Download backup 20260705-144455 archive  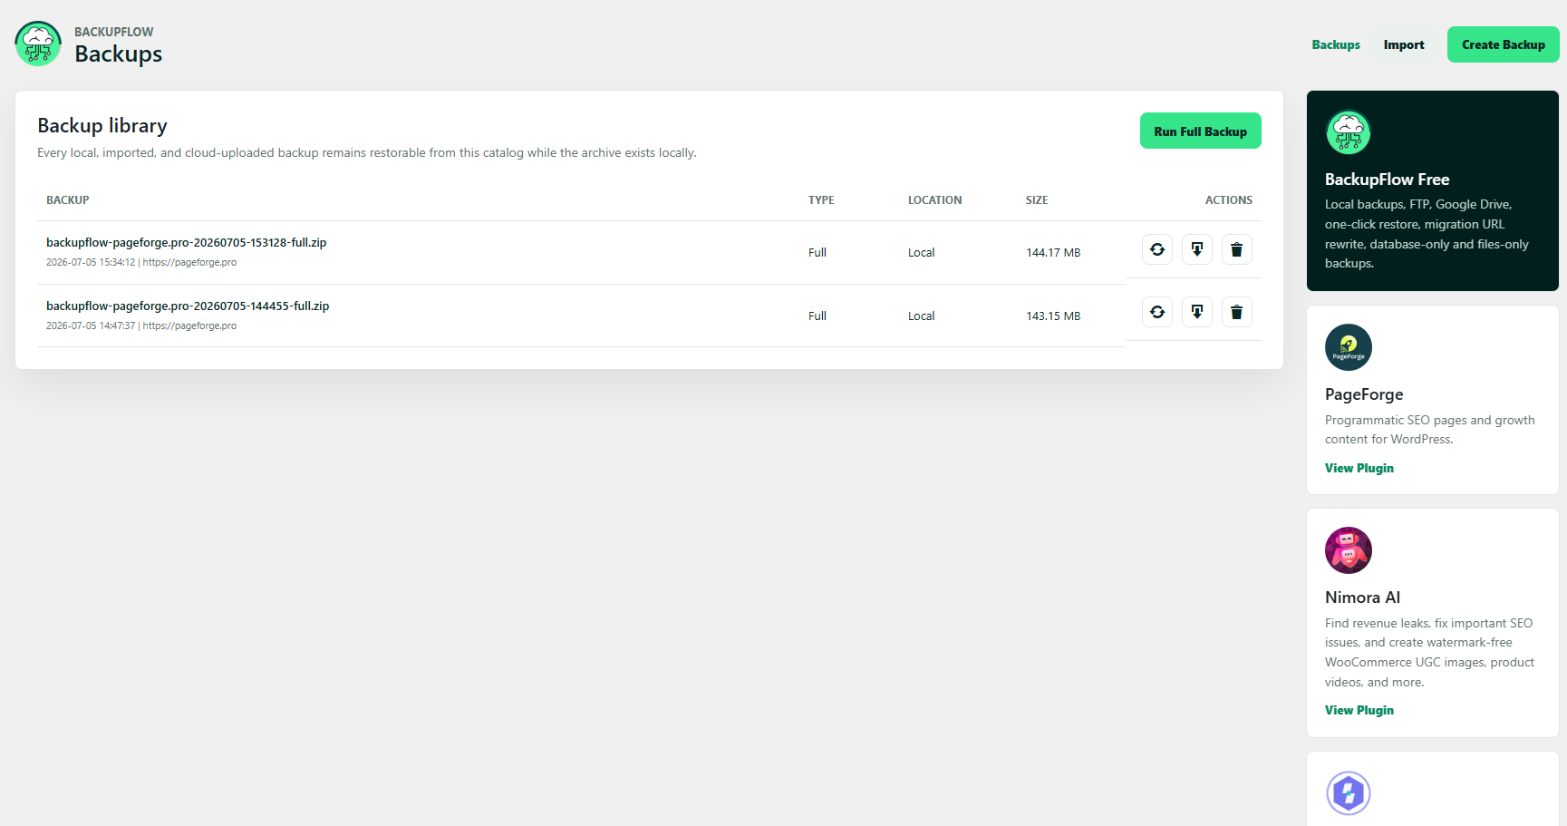point(1197,312)
